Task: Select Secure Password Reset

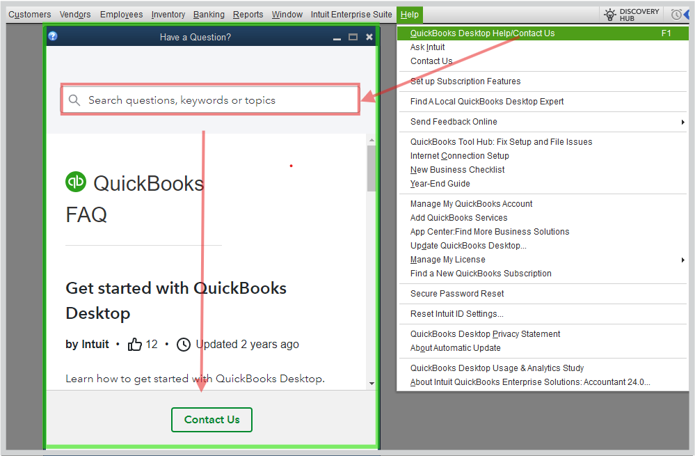Action: coord(543,294)
